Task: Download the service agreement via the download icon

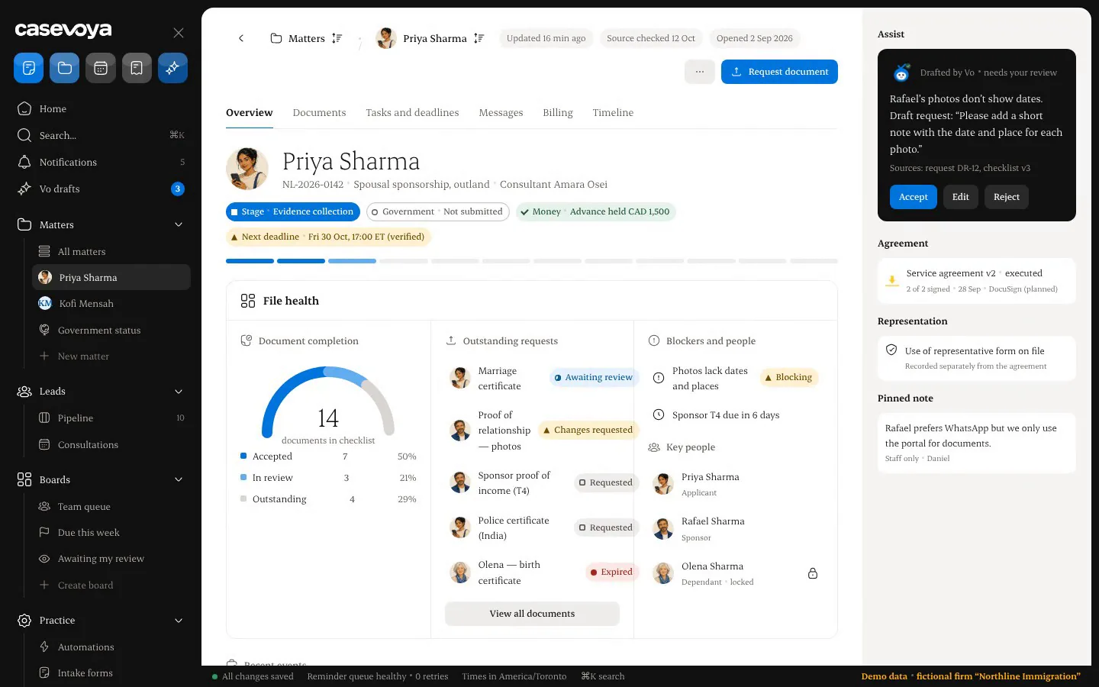Action: click(891, 280)
